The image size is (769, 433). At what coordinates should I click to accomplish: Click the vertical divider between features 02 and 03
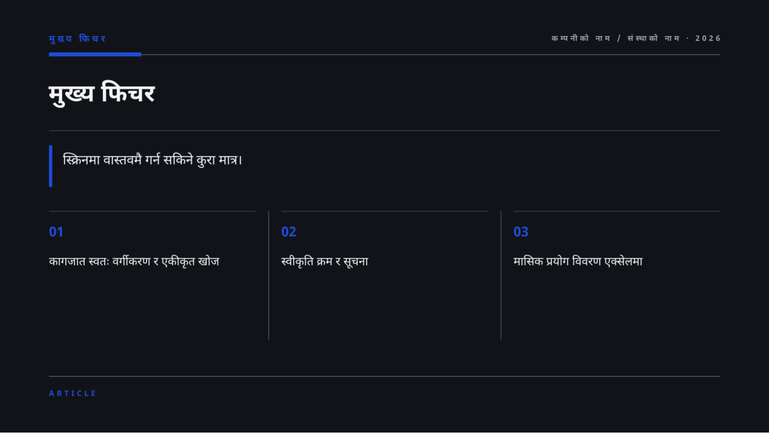(x=501, y=275)
